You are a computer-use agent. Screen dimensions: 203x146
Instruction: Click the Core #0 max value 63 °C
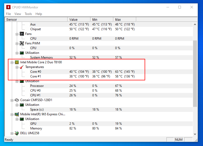(x=125, y=72)
